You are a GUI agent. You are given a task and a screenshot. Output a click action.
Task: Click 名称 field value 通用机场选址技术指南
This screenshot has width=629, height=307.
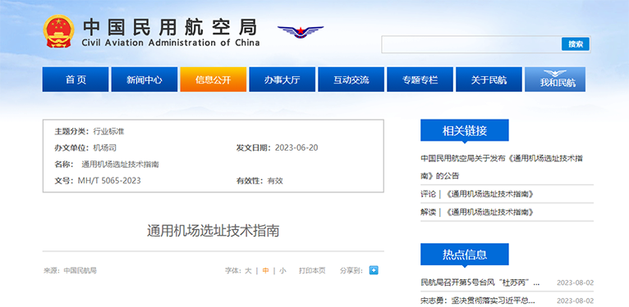tap(121, 165)
